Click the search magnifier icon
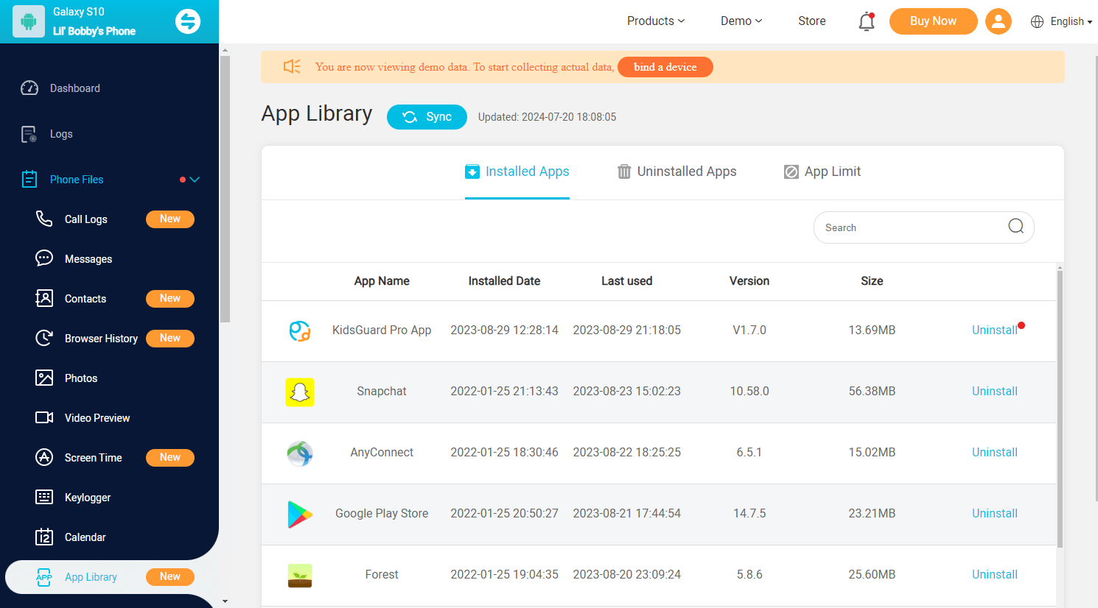This screenshot has width=1098, height=608. [x=1016, y=226]
